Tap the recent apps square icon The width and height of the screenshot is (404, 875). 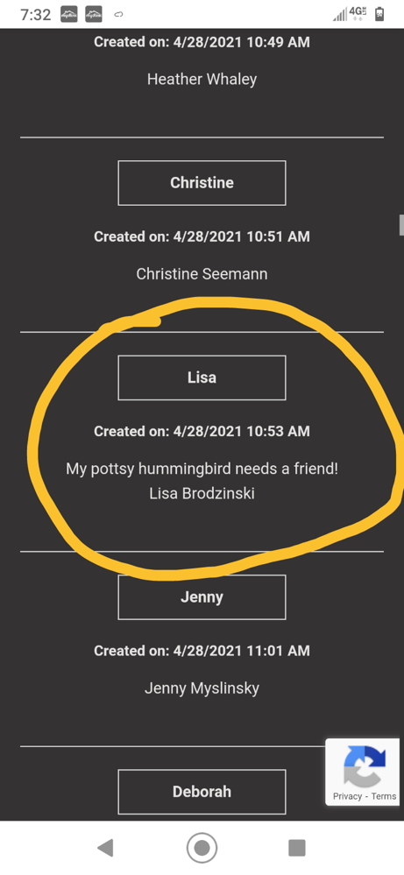coord(297,848)
